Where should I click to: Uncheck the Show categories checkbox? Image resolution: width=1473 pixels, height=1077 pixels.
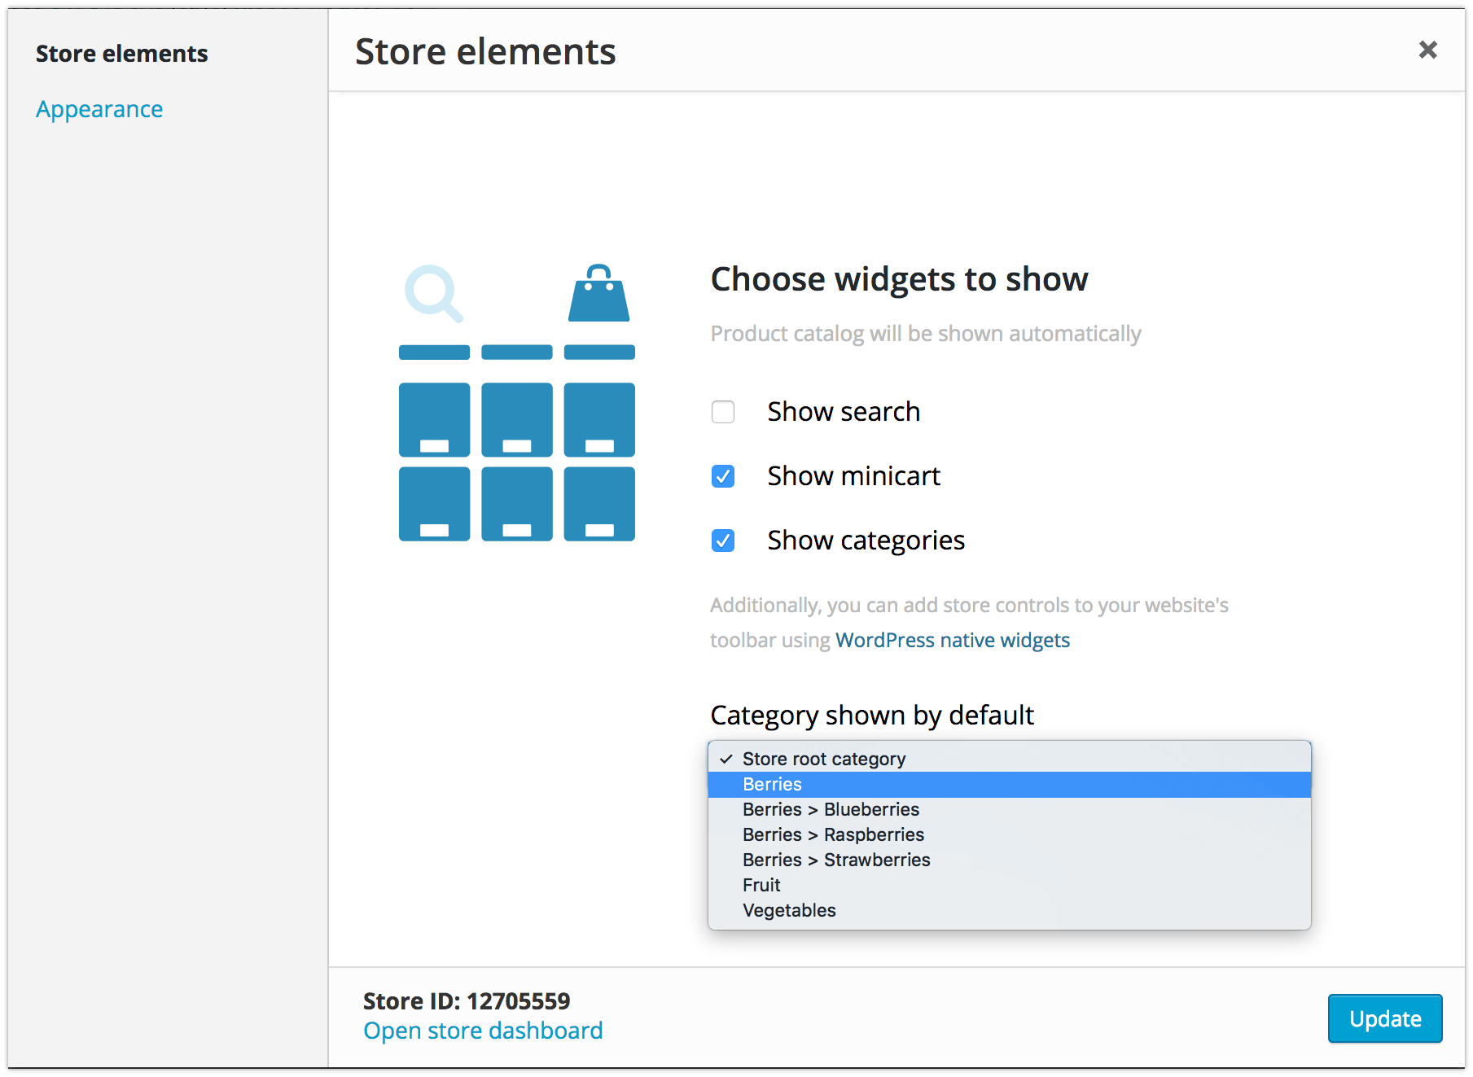723,541
